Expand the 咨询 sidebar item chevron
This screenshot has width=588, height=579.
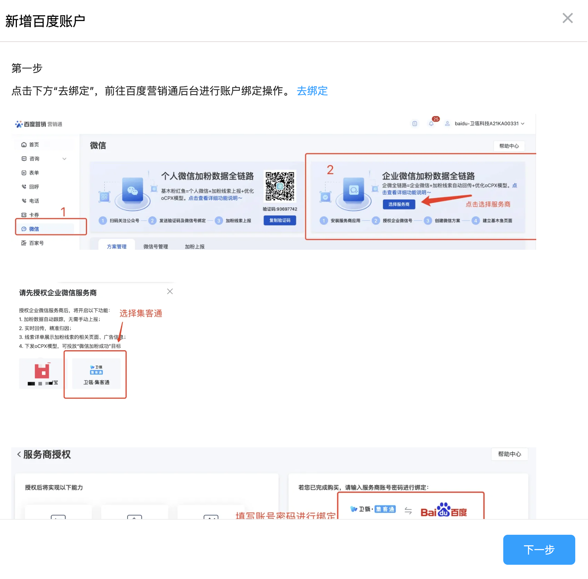pos(64,159)
